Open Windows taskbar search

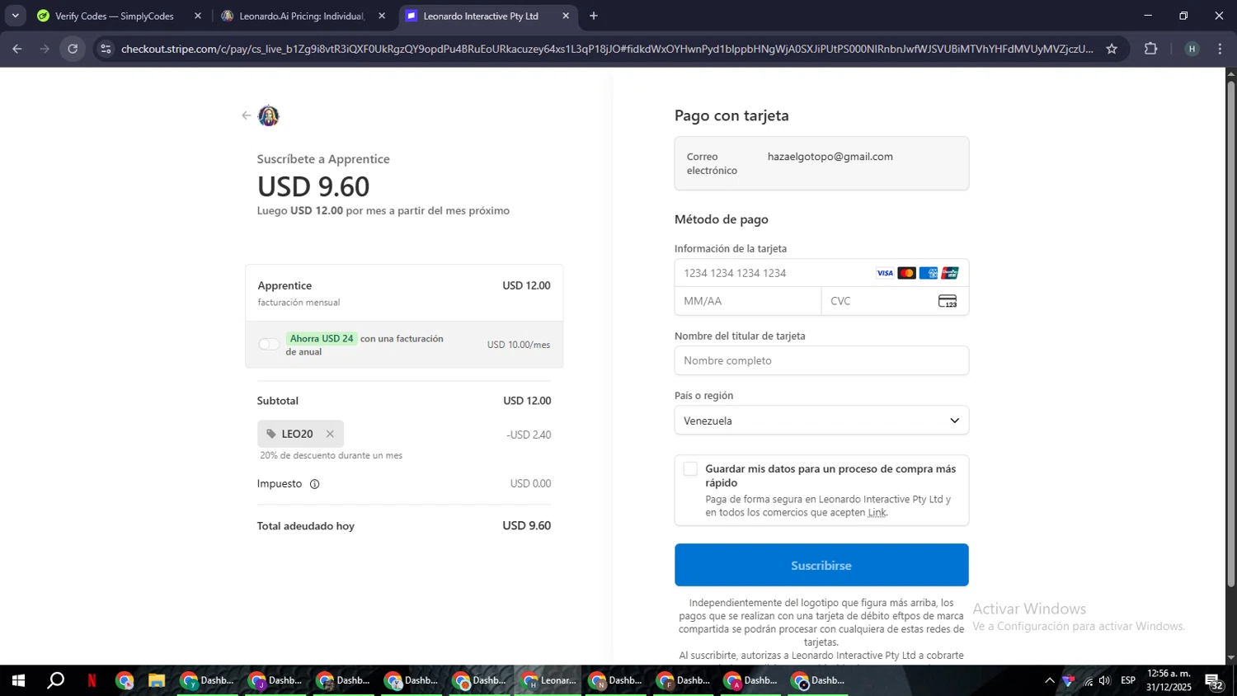[x=55, y=681]
